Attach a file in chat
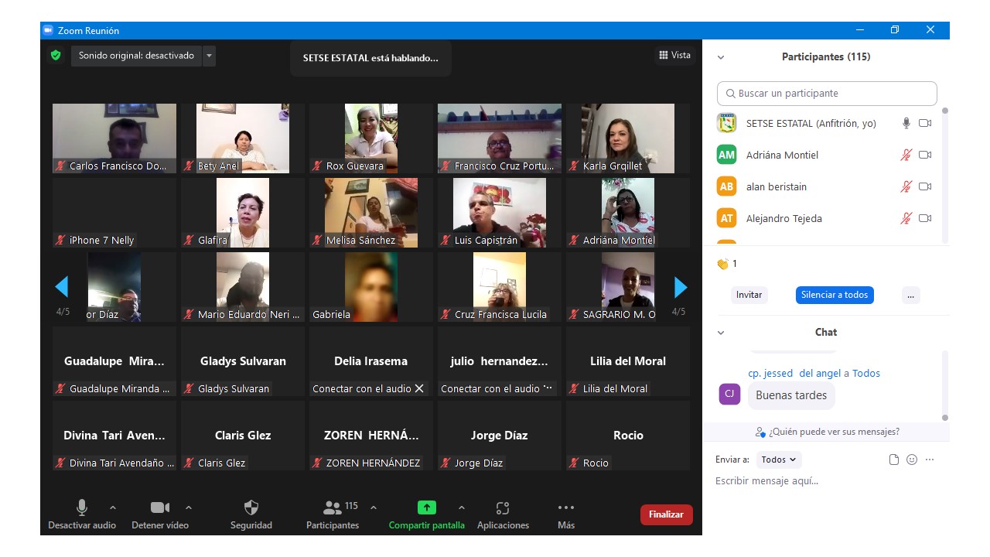 tap(894, 460)
